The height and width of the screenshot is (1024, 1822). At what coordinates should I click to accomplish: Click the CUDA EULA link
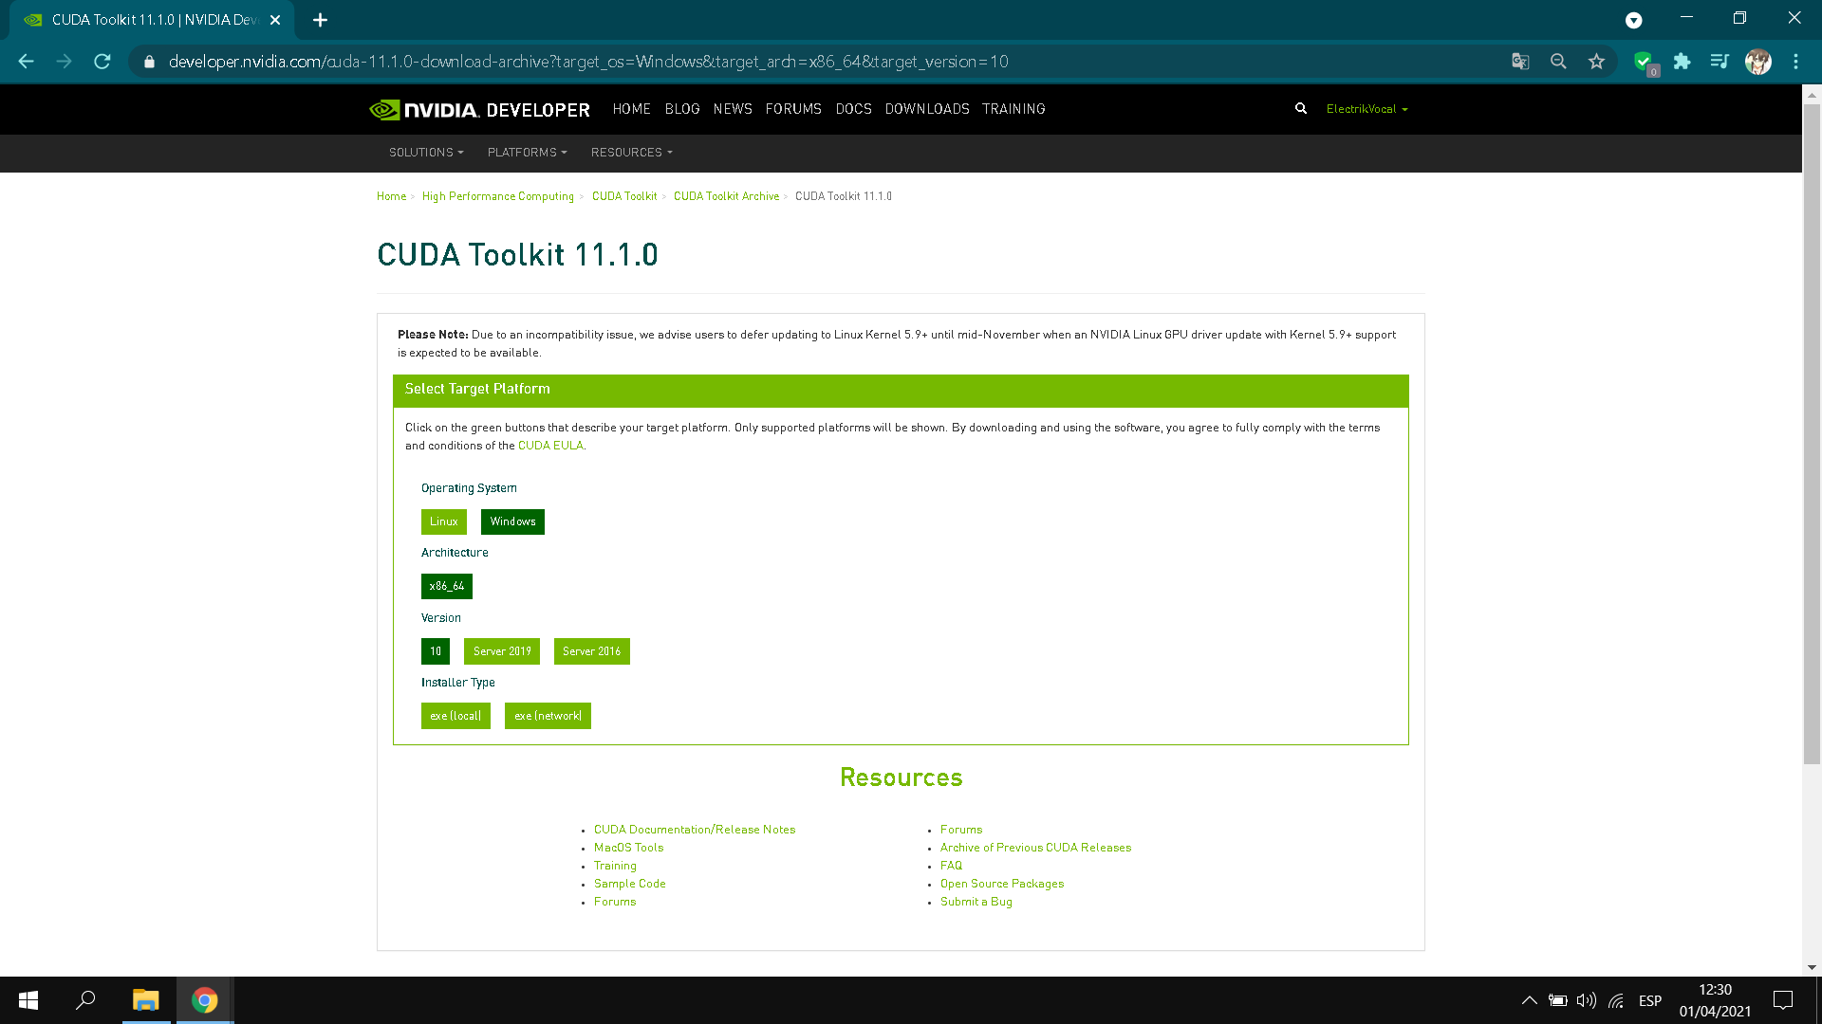pyautogui.click(x=550, y=445)
